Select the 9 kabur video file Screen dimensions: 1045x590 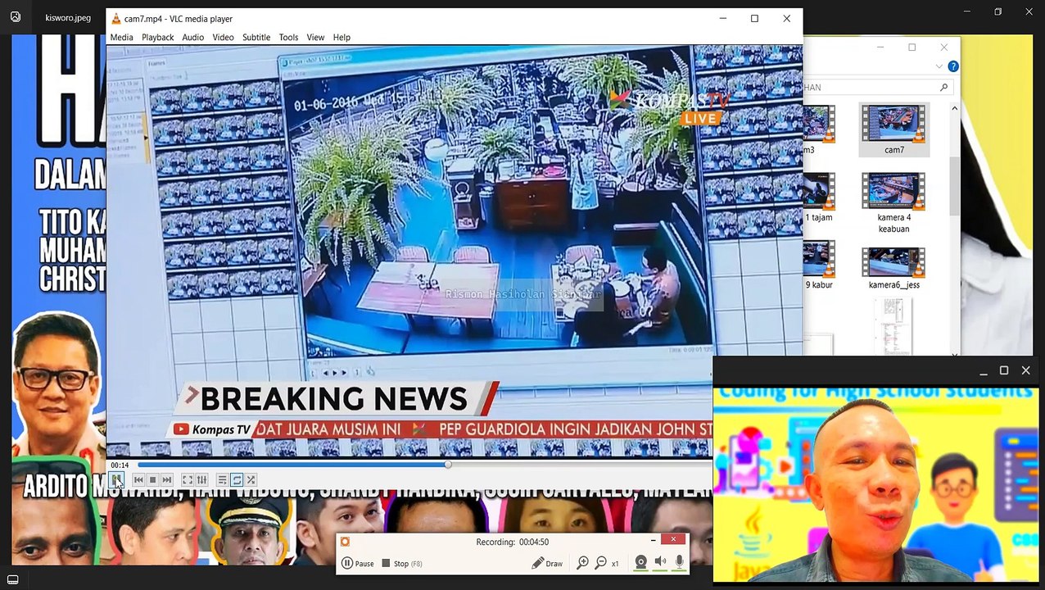[x=819, y=265]
